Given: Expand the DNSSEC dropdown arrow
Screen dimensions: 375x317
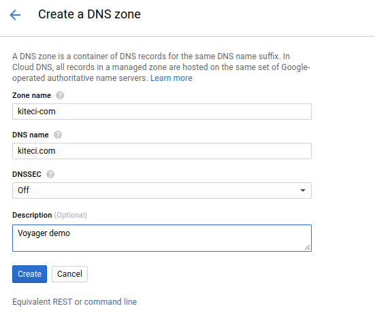Looking at the screenshot, I should 303,190.
